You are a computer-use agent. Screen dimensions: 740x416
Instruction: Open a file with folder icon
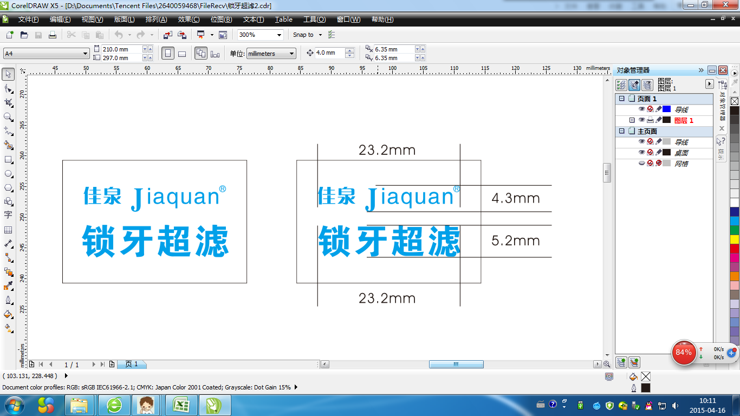coord(24,35)
